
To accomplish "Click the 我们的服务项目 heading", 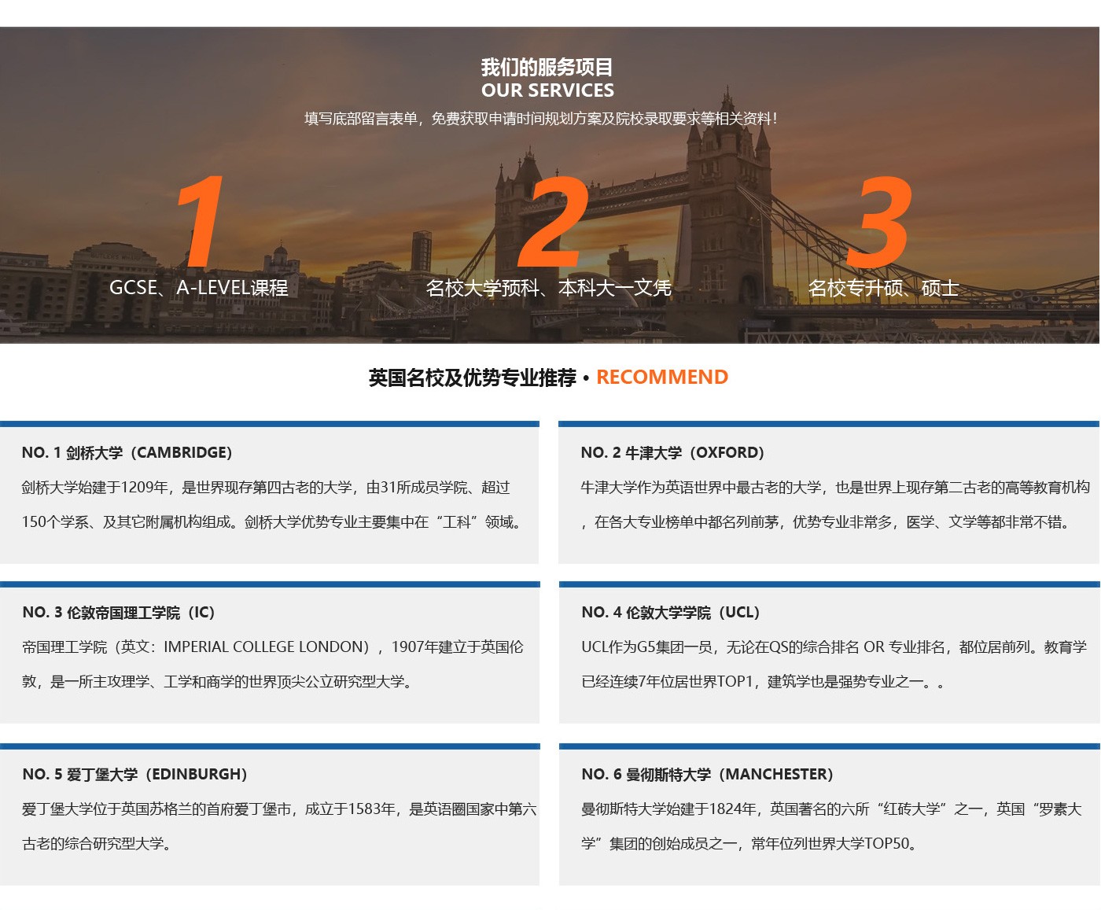I will coord(547,67).
